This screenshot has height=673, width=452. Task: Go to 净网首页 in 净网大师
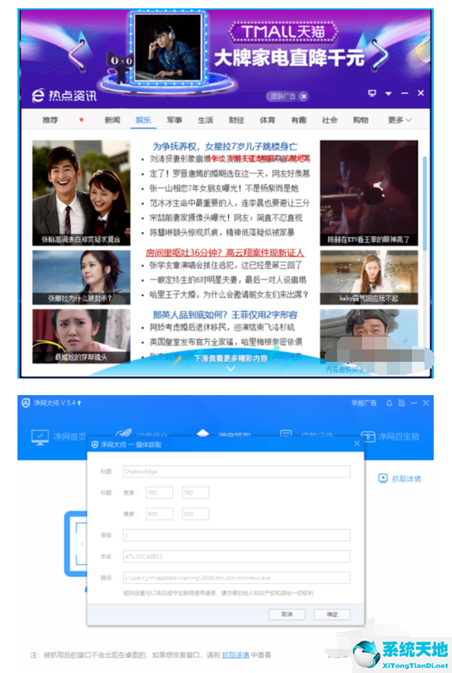pos(59,437)
